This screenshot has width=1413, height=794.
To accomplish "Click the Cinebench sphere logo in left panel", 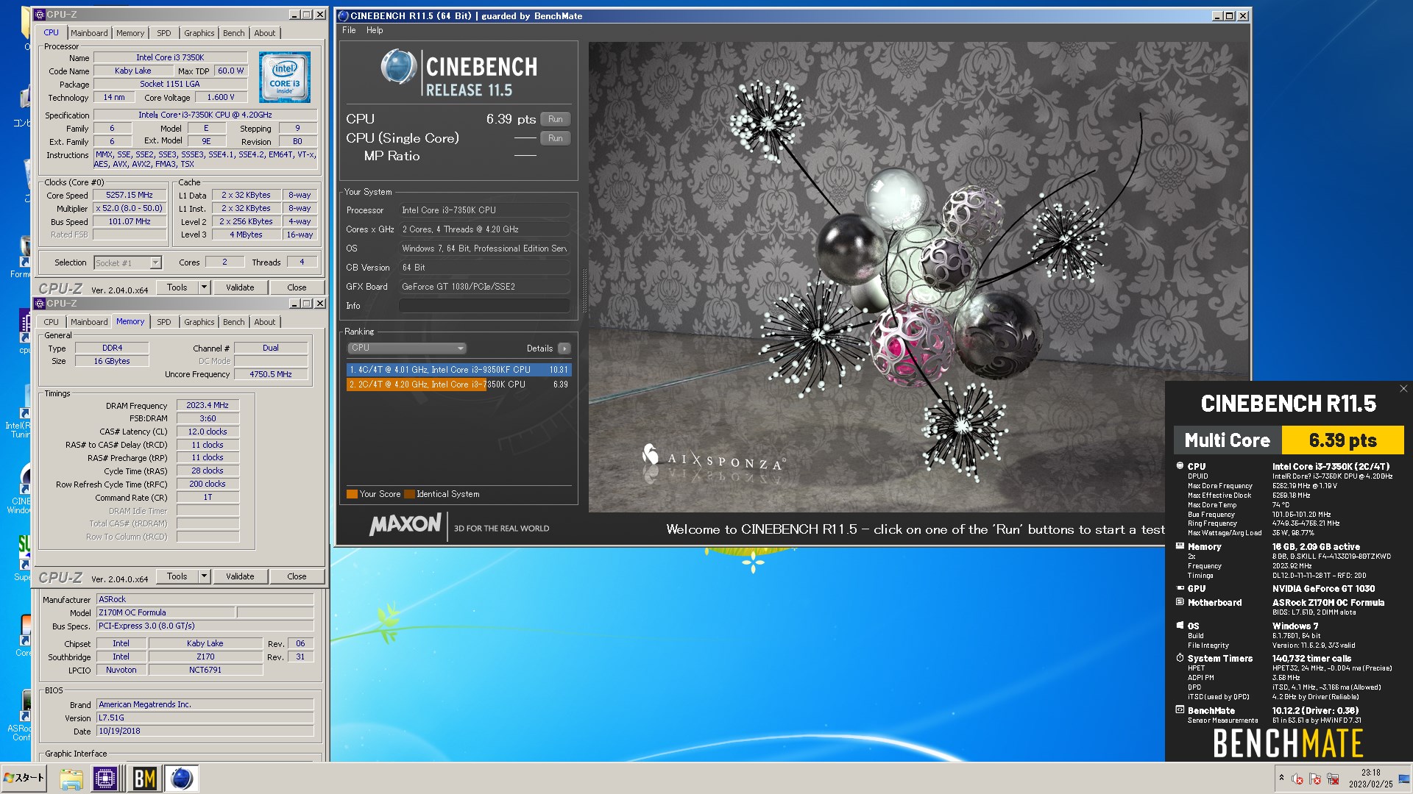I will [399, 68].
